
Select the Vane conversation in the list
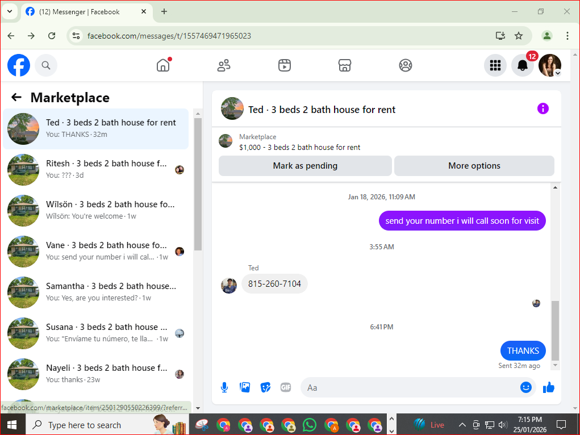96,252
